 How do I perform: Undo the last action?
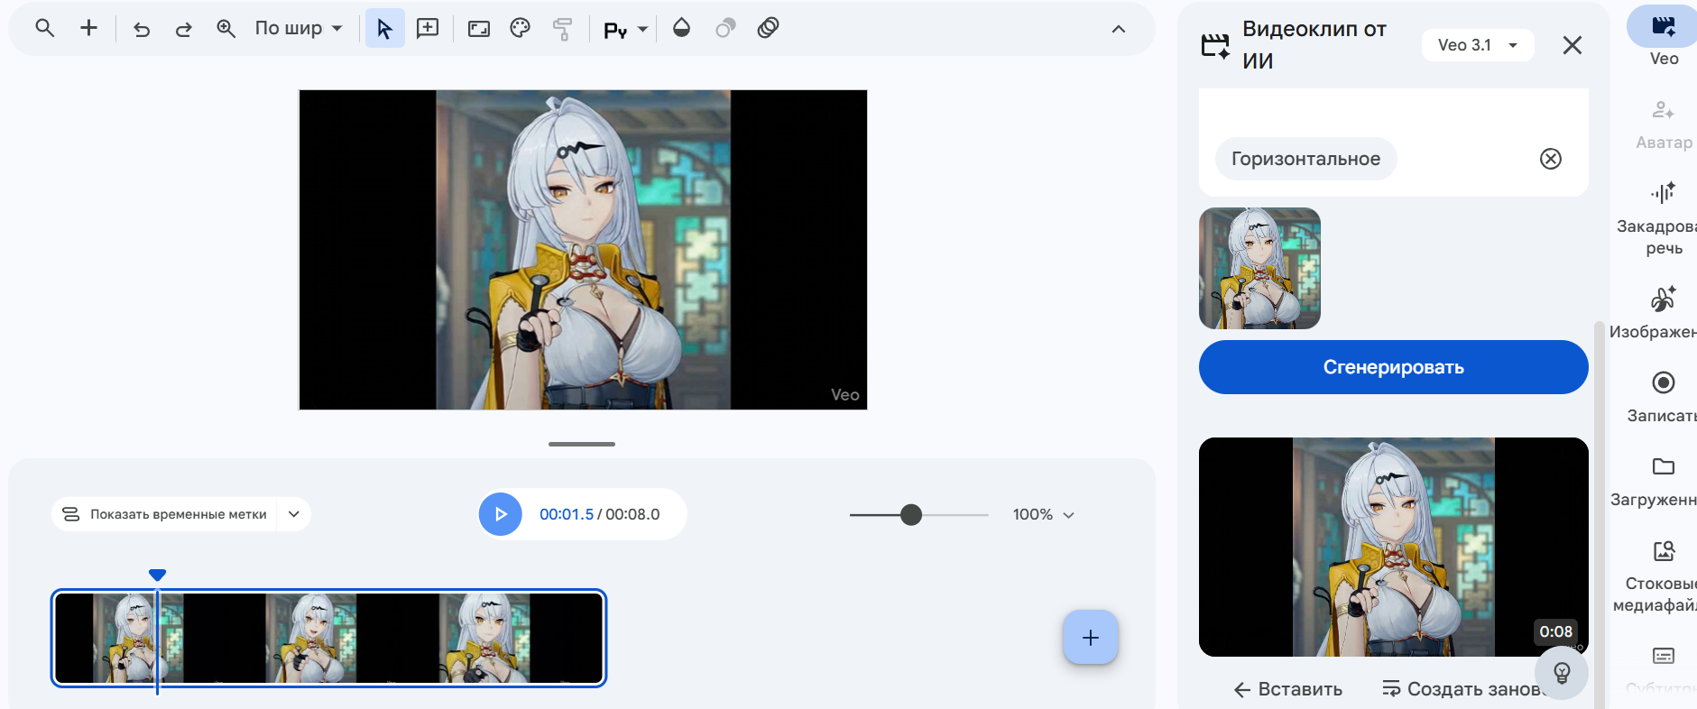point(142,29)
